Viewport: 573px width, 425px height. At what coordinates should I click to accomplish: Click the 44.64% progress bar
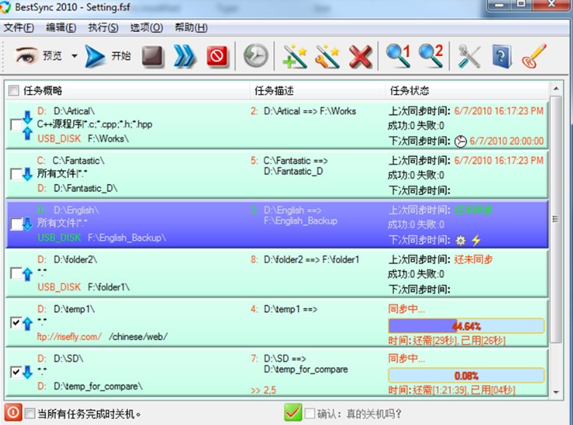pos(466,326)
